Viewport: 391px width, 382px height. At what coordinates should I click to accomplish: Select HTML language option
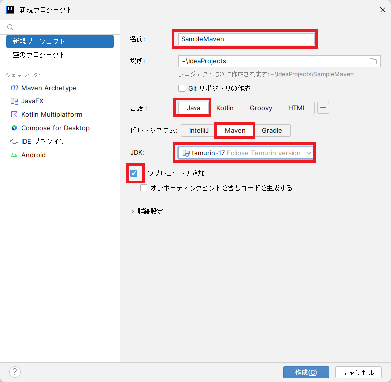[297, 108]
